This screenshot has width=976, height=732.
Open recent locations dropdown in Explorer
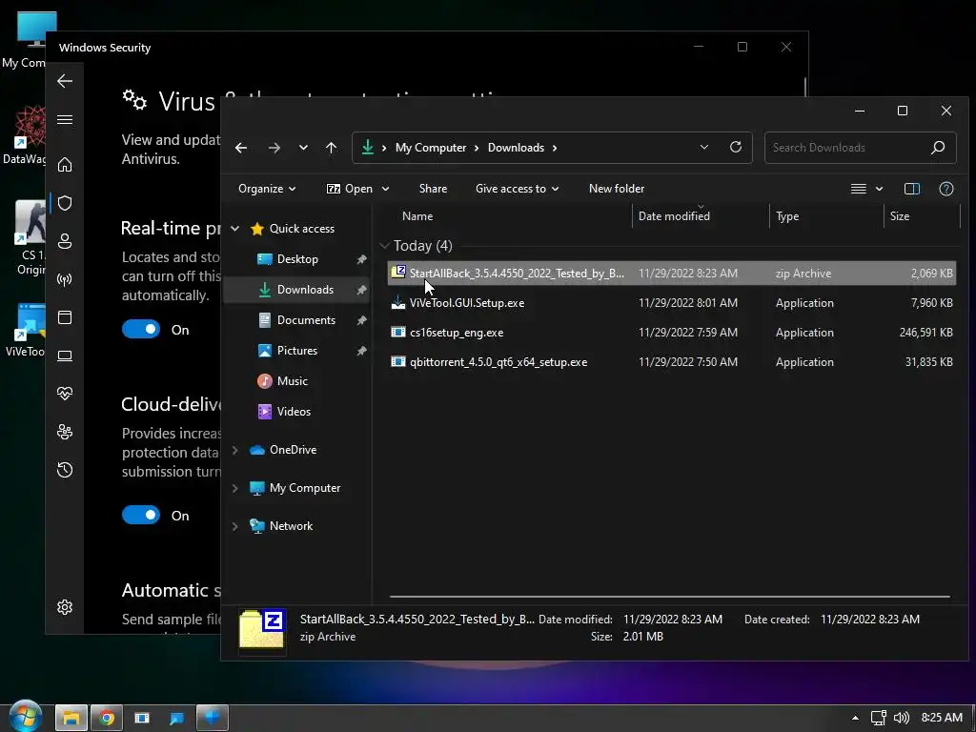[303, 148]
